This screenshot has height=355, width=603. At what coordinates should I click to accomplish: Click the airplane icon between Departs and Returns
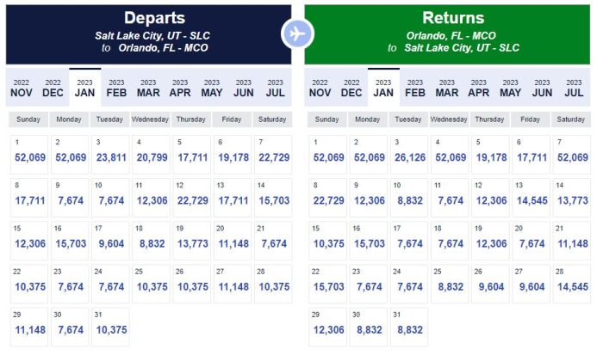click(x=298, y=34)
